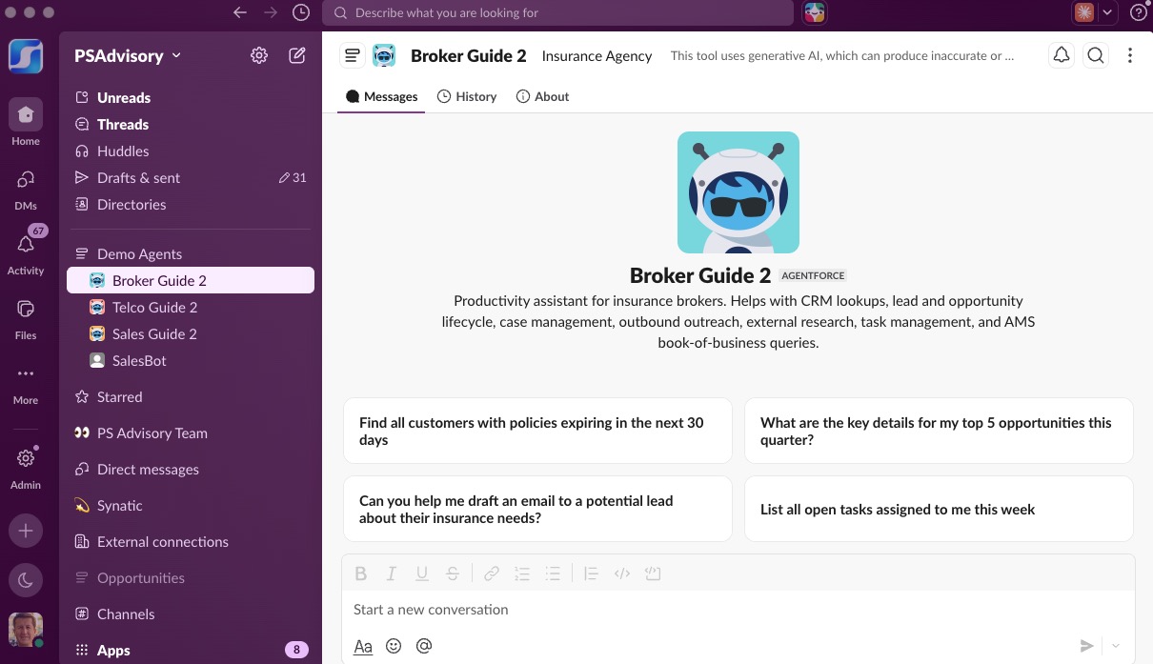Toggle underline formatting
Screen dimensions: 1153x664
(x=422, y=573)
